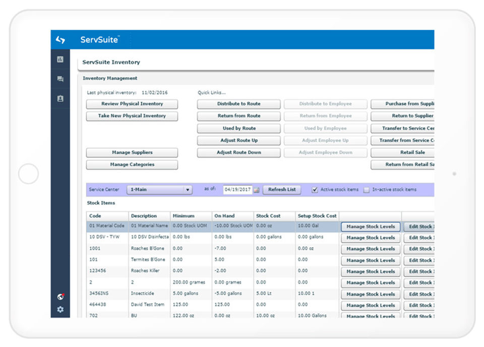The image size is (484, 347).
Task: Click Adjust Employee Down button
Action: tap(325, 152)
